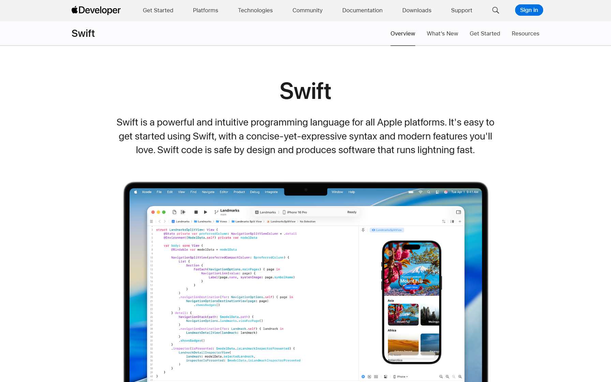The width and height of the screenshot is (611, 382).
Task: Toggle the Xcode inspector panel icon
Action: pyautogui.click(x=459, y=212)
